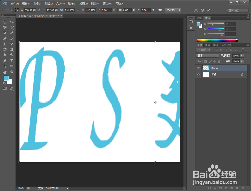Screen dimensions: 251x191
Task: Select the Pen tool
Action: tap(5, 61)
